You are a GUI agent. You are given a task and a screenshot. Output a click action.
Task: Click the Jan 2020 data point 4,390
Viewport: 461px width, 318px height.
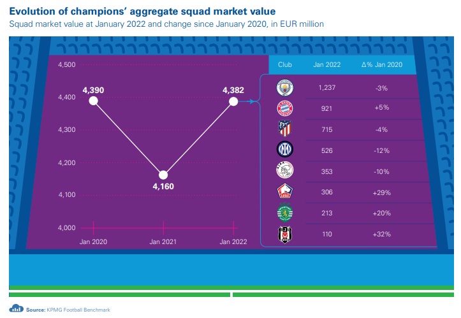94,101
